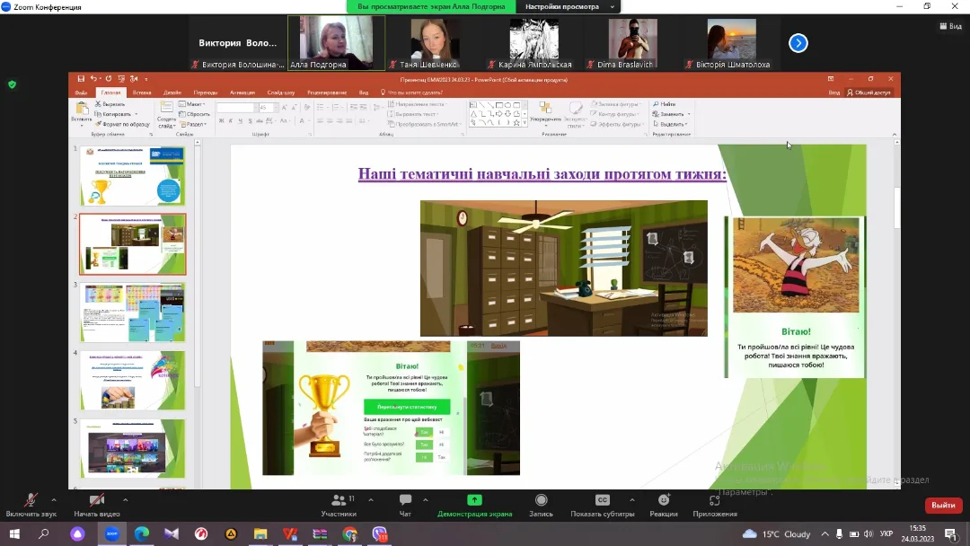This screenshot has height=546, width=970.
Task: Open the Чат chat panel
Action: pyautogui.click(x=405, y=501)
